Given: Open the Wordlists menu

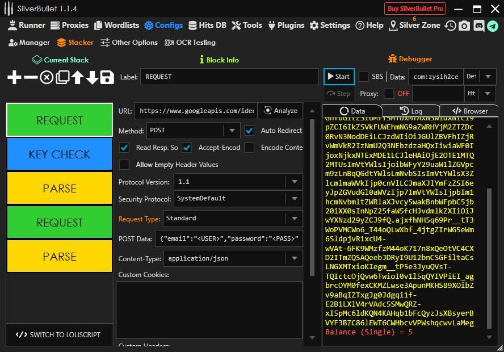Looking at the screenshot, I should click(x=117, y=26).
